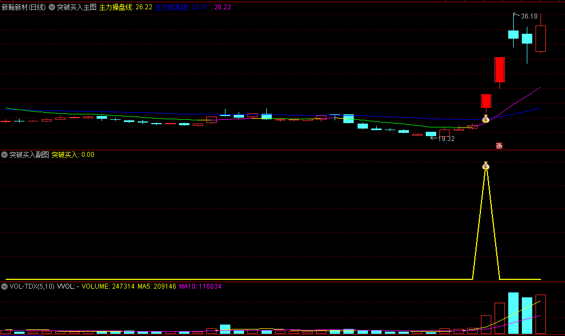This screenshot has width=565, height=336.
Task: Click the red 涨 marker icon
Action: 499,145
